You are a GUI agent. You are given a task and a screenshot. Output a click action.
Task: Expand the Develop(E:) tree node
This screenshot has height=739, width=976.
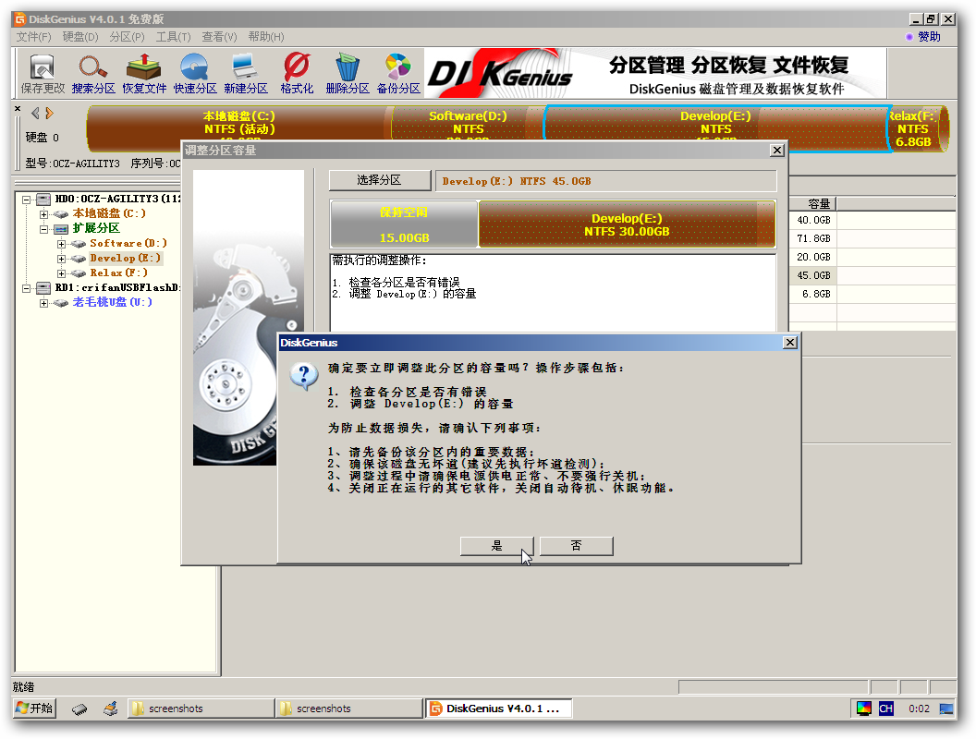coord(61,259)
